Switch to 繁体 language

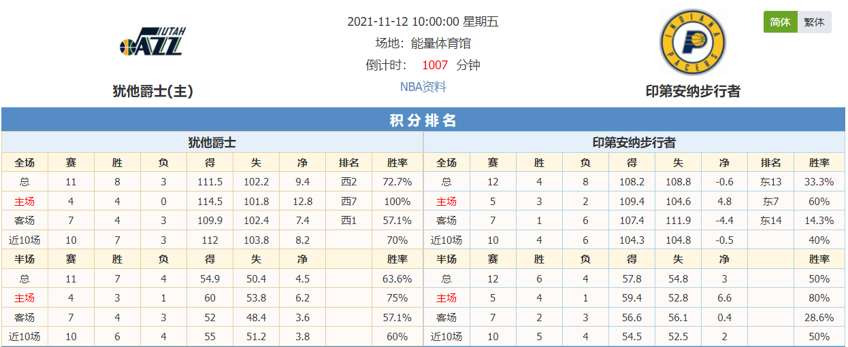click(x=814, y=22)
